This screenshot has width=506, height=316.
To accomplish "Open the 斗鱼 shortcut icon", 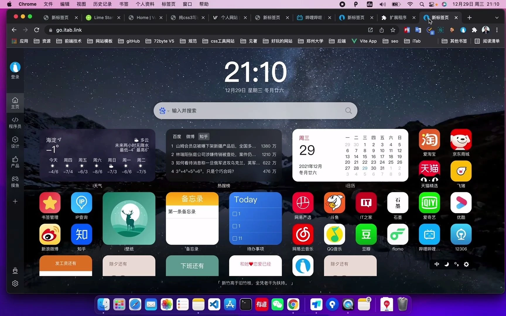I will click(x=334, y=203).
